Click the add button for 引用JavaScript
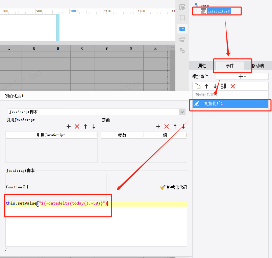Image resolution: width=272 pixels, height=258 pixels. coord(69,126)
